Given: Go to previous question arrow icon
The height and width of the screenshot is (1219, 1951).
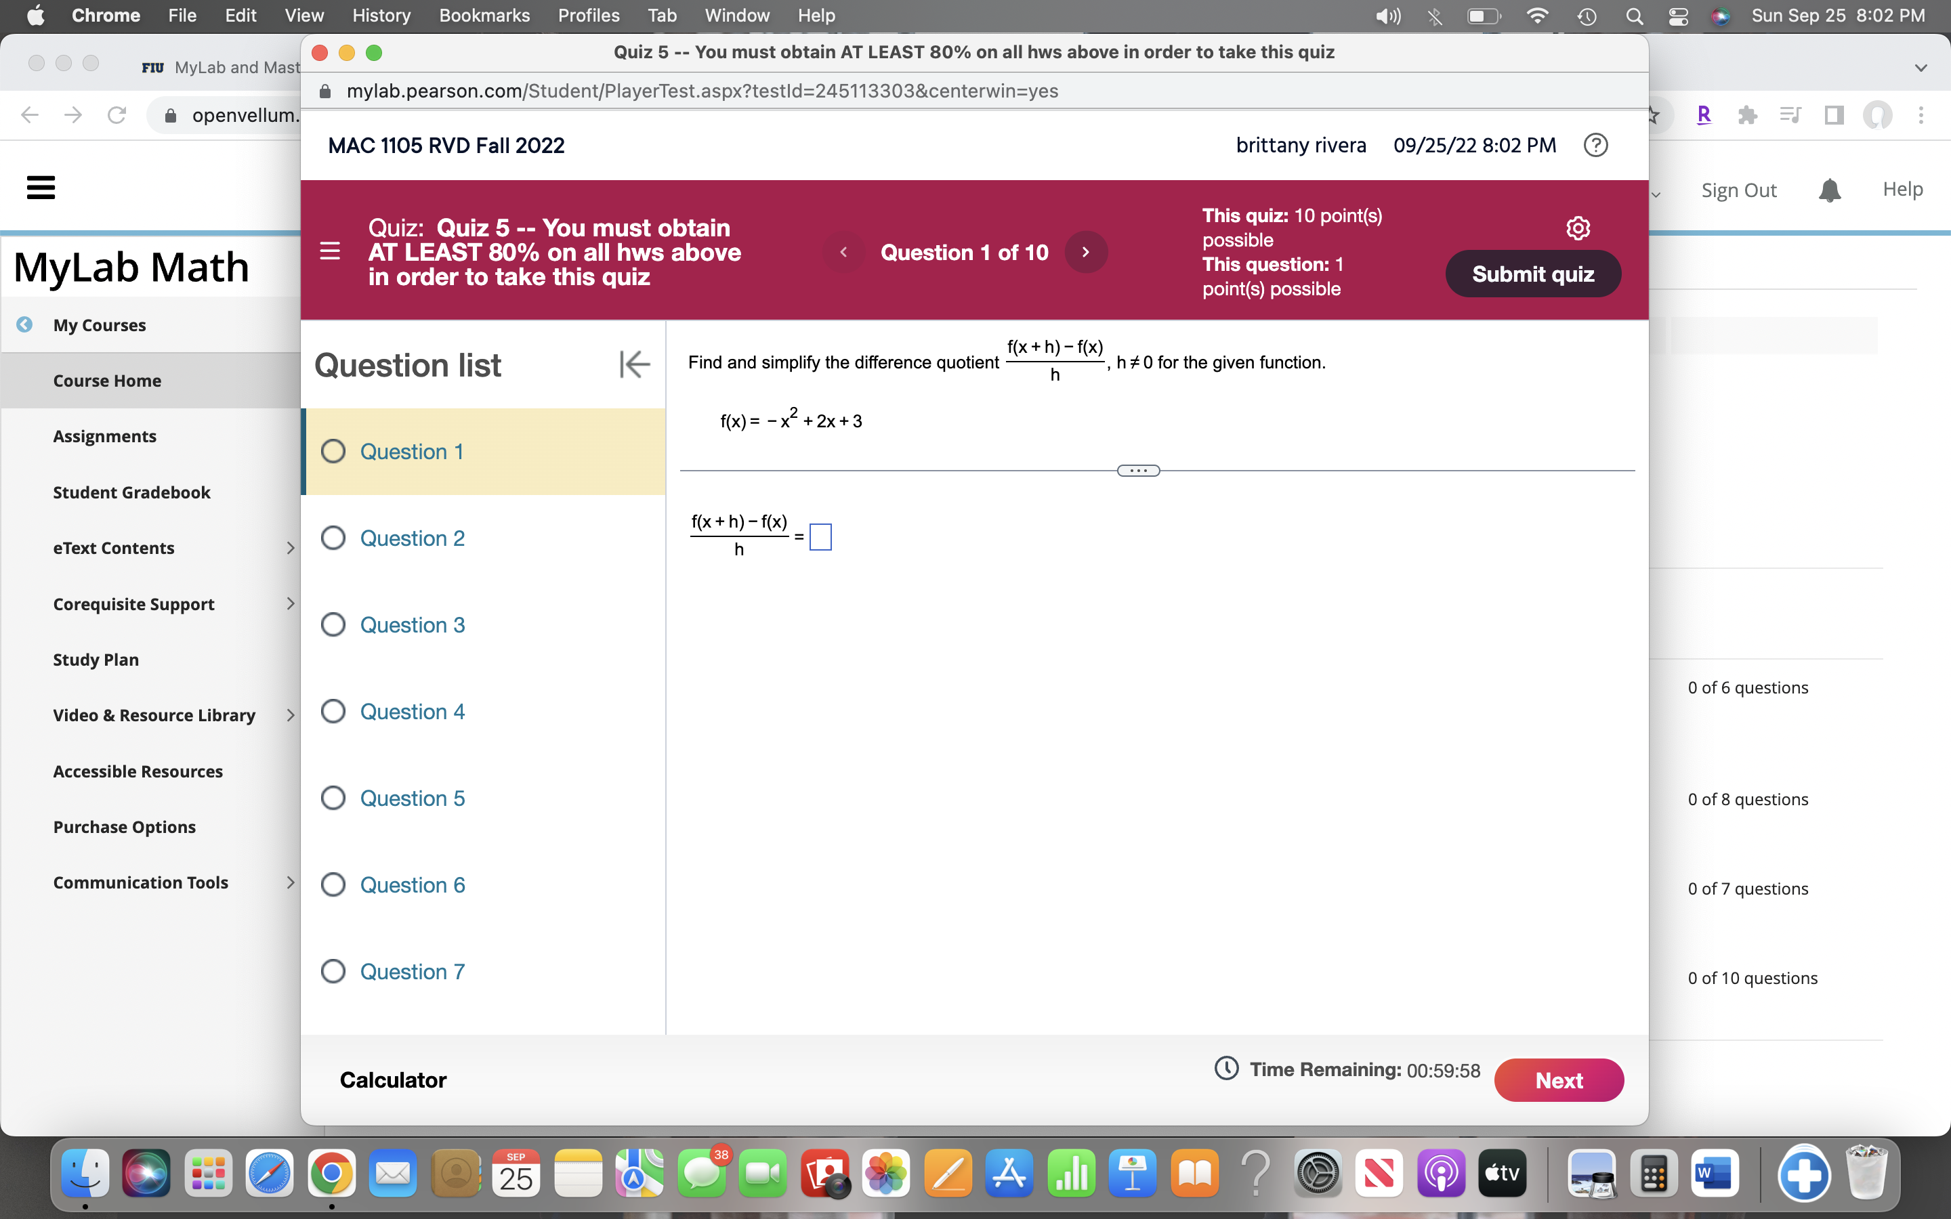Looking at the screenshot, I should [843, 253].
